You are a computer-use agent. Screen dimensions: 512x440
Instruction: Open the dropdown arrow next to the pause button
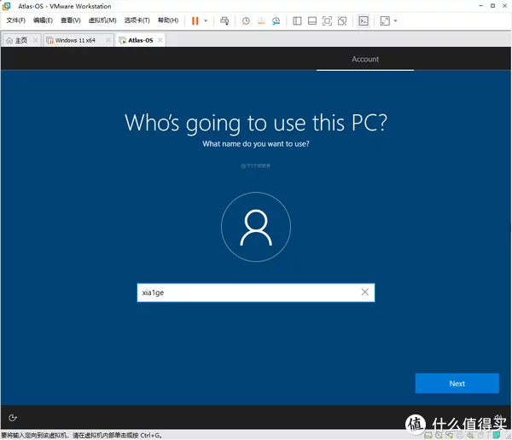click(x=206, y=20)
